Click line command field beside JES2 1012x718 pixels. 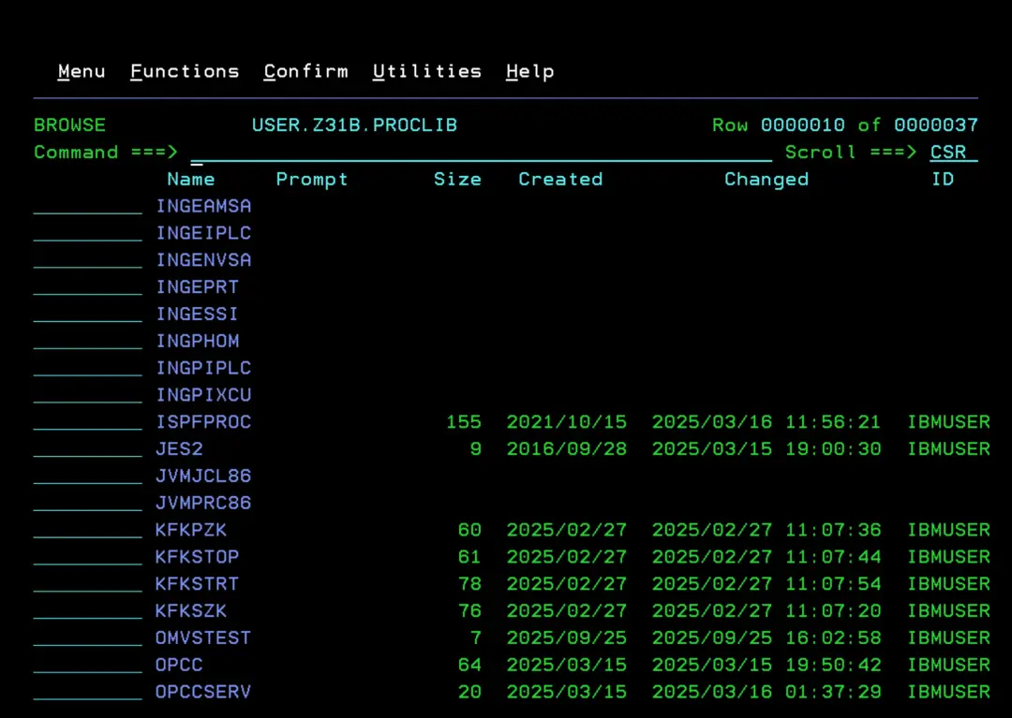coord(88,449)
